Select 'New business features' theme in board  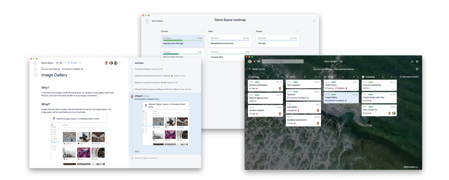click(x=344, y=69)
